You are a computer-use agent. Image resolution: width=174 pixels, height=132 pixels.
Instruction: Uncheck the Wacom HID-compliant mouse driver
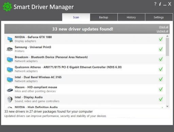pyautogui.click(x=161, y=89)
